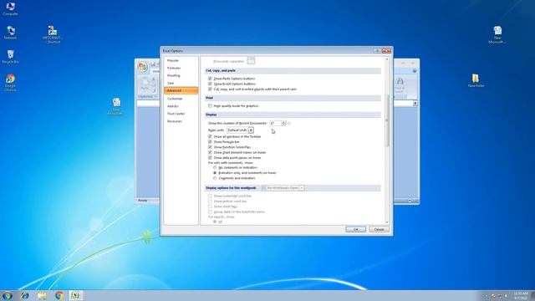
Task: Open the Network desktop icon
Action: click(10, 33)
